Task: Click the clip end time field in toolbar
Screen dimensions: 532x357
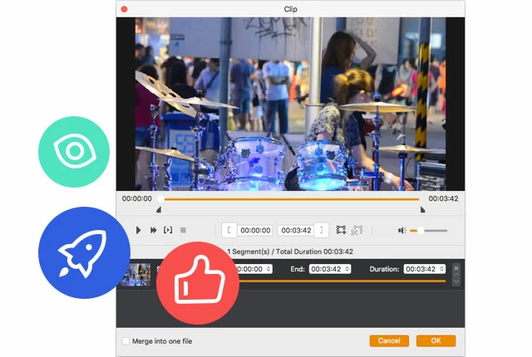Action: click(296, 230)
